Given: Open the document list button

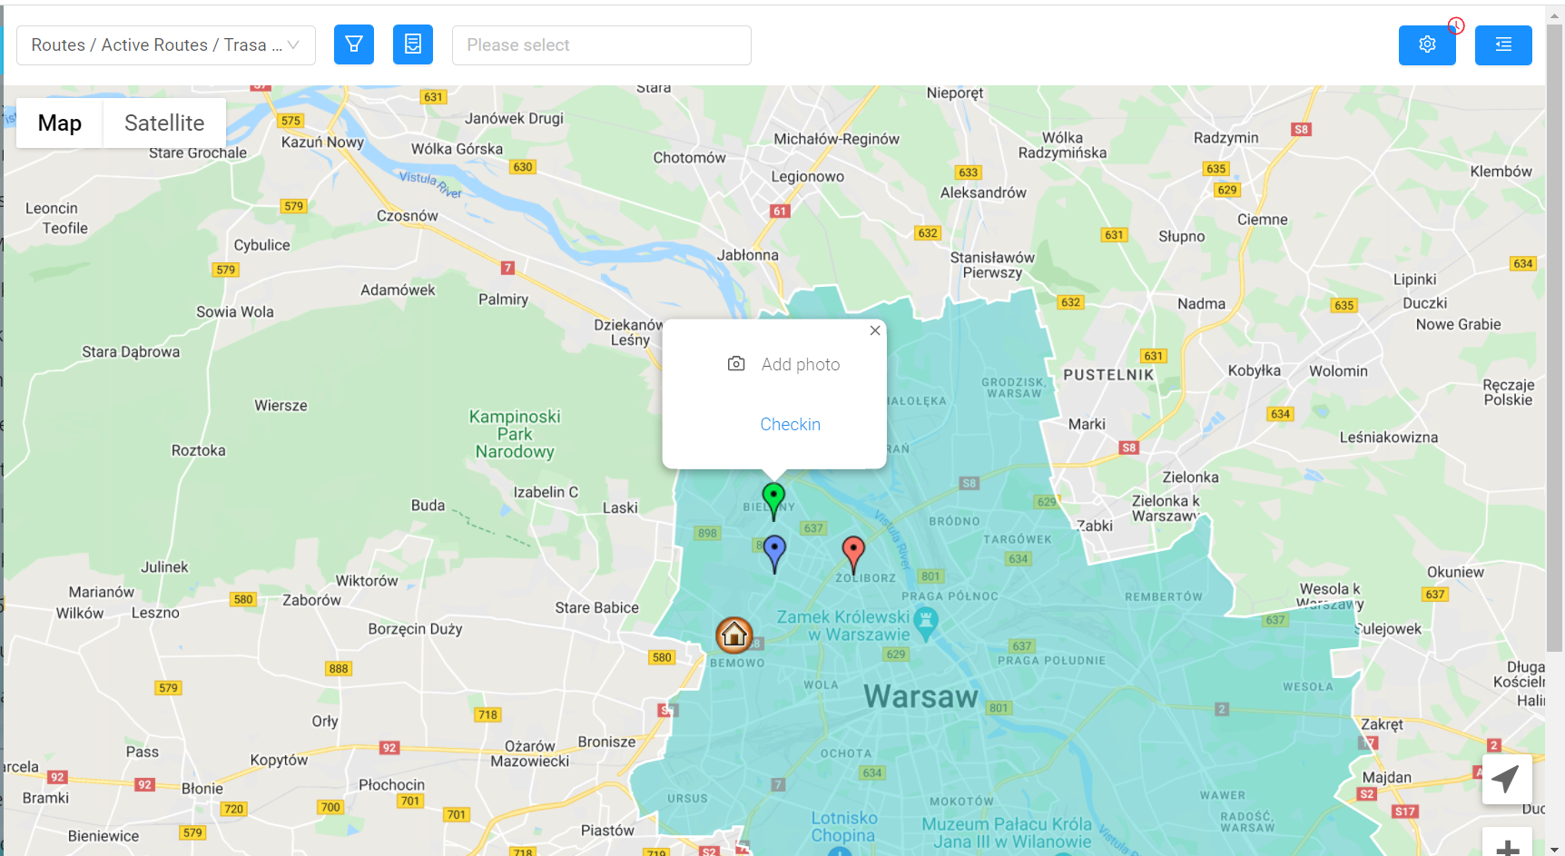Looking at the screenshot, I should (x=413, y=44).
